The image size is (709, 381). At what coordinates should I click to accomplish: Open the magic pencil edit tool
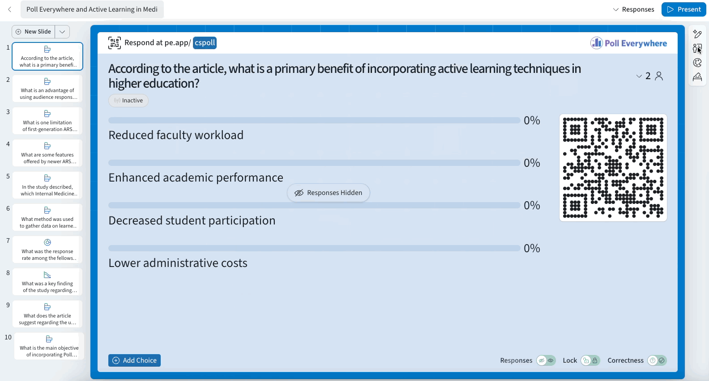point(697,34)
